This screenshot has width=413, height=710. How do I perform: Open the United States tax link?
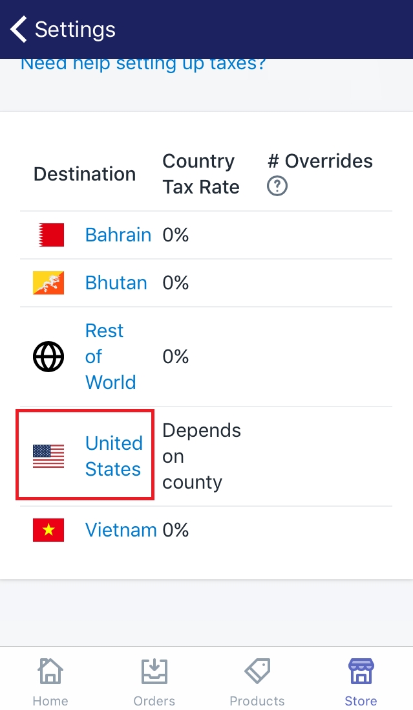click(114, 456)
